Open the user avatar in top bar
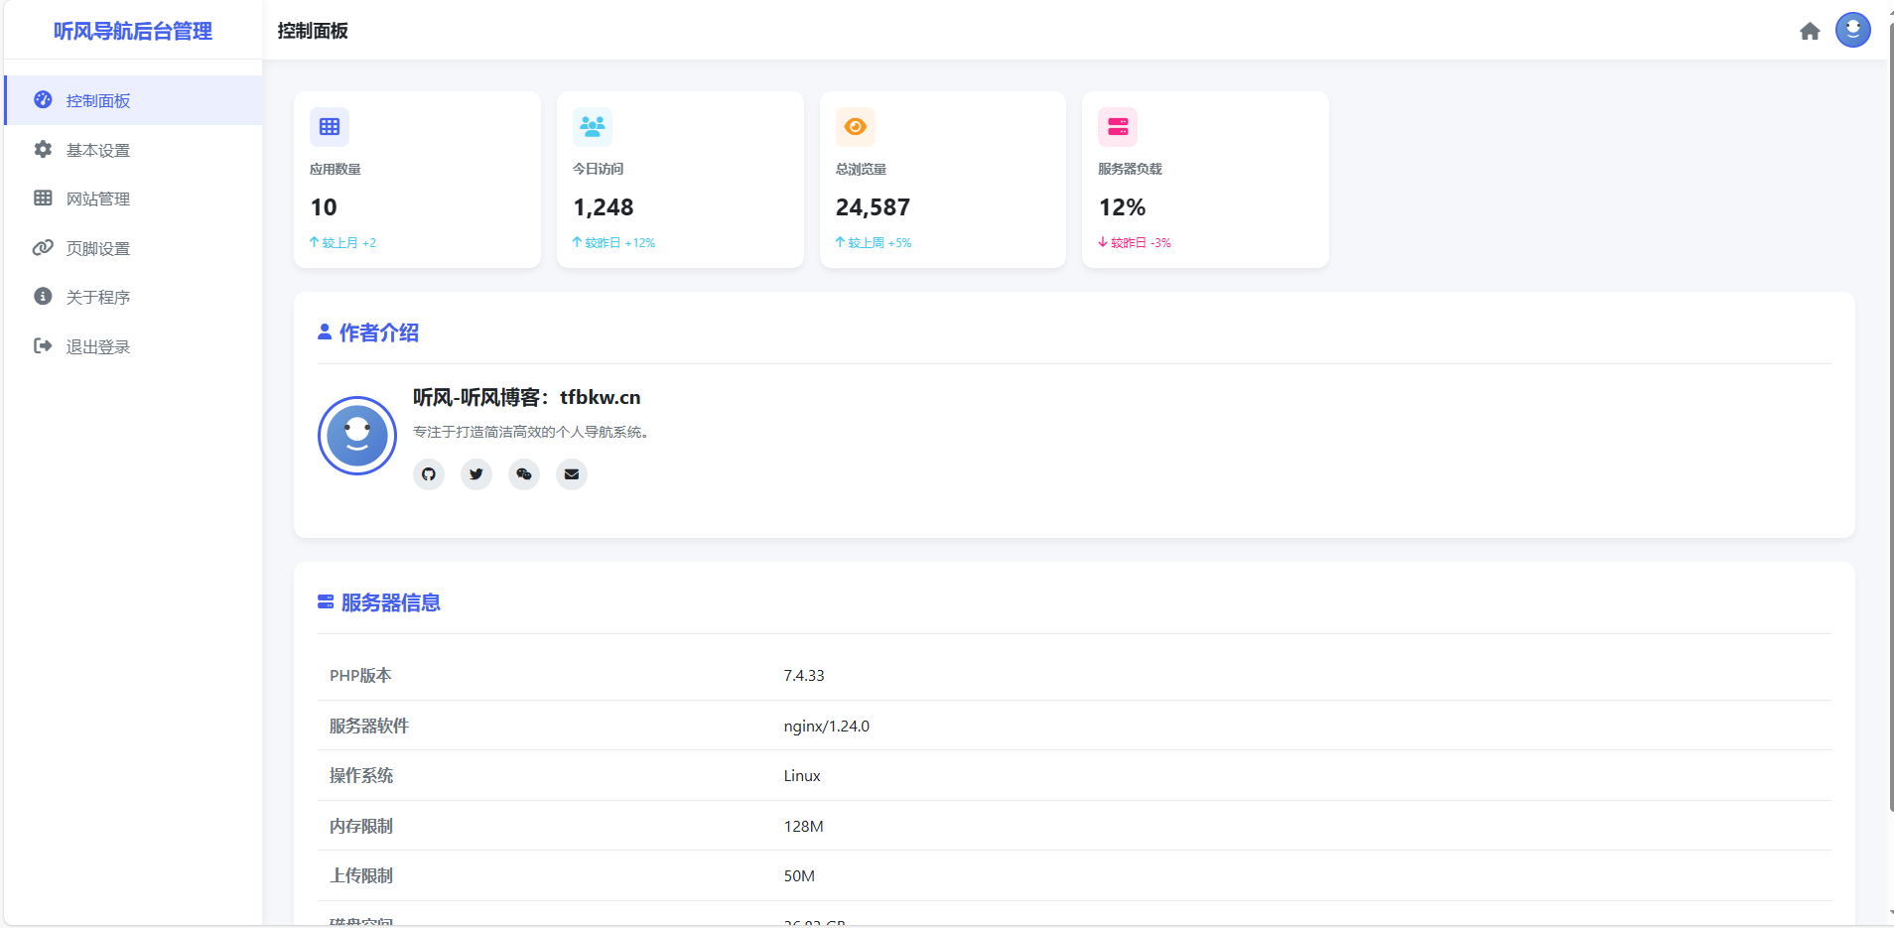 tap(1853, 30)
